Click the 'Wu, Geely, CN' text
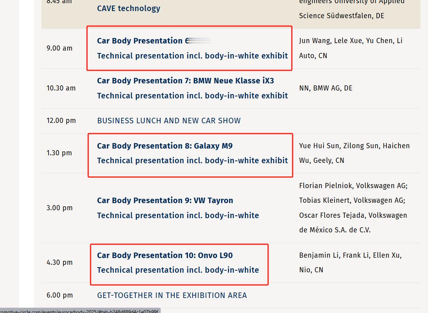 pos(322,160)
